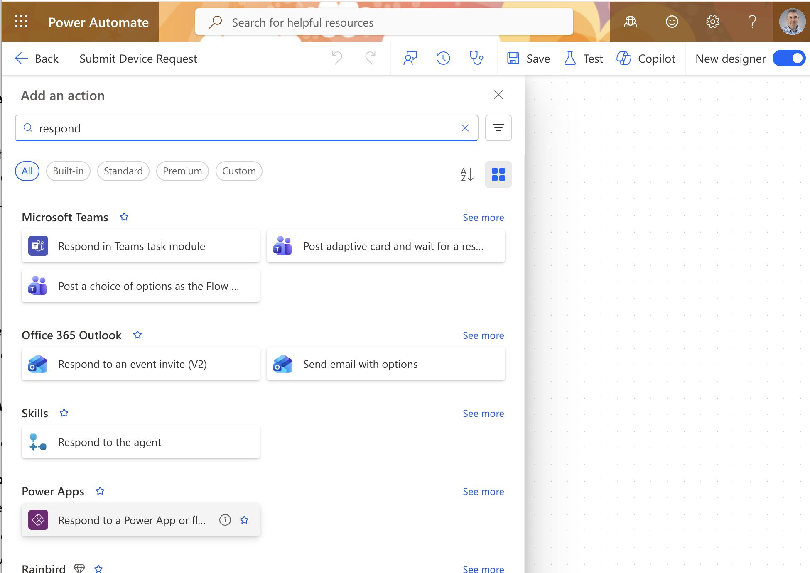See more Power Apps actions
This screenshot has height=573, width=810.
[x=483, y=492]
